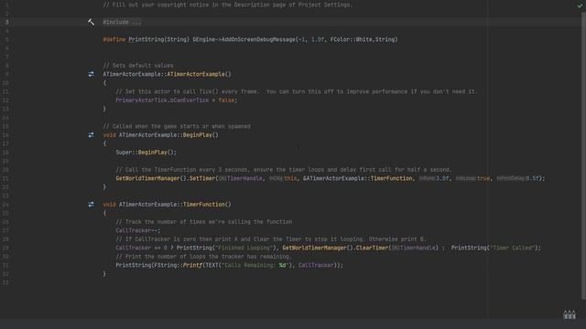Click the 'If CallTracker is zero' comment

tap(271, 239)
